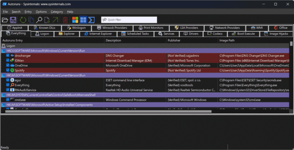Open the Internet Explorer tab

(98, 34)
